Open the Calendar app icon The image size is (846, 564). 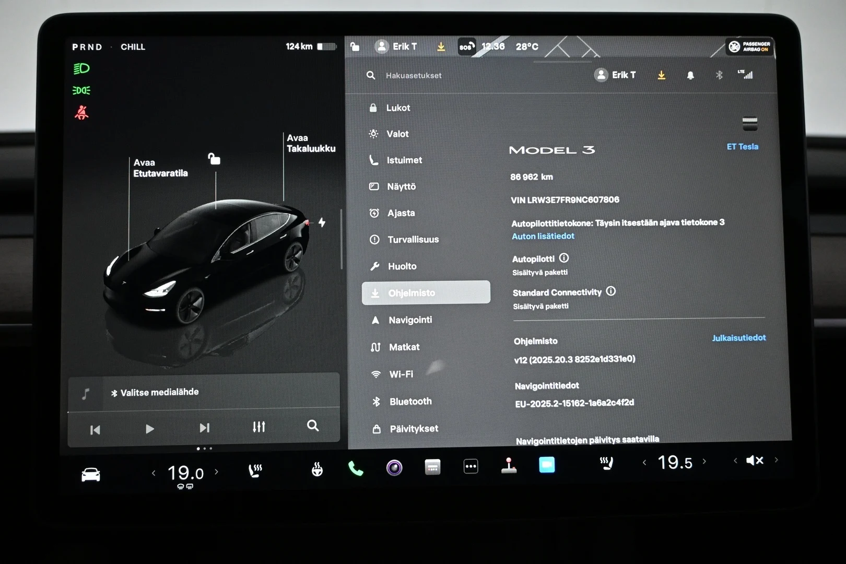point(432,467)
